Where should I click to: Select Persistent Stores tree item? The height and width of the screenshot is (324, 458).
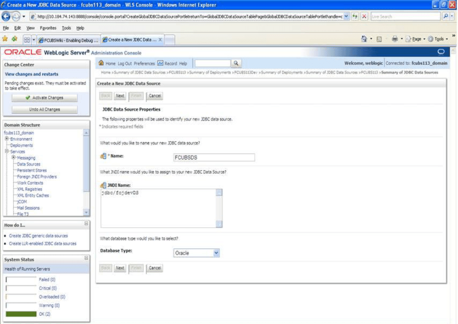click(32, 170)
